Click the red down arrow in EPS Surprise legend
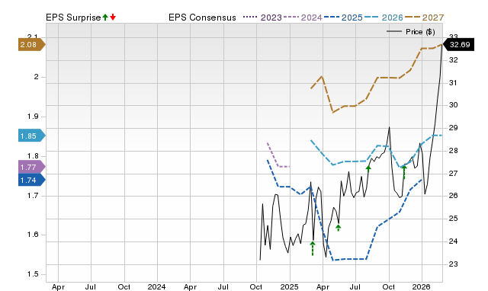 (113, 18)
